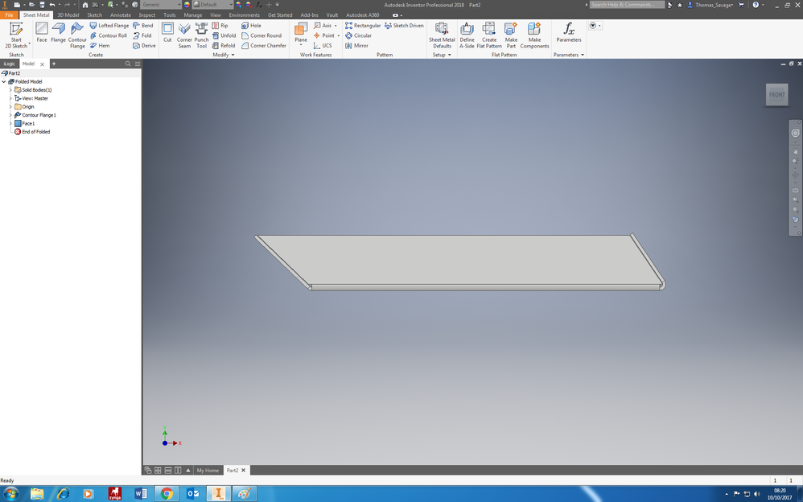Click Define A-Side

click(x=467, y=35)
